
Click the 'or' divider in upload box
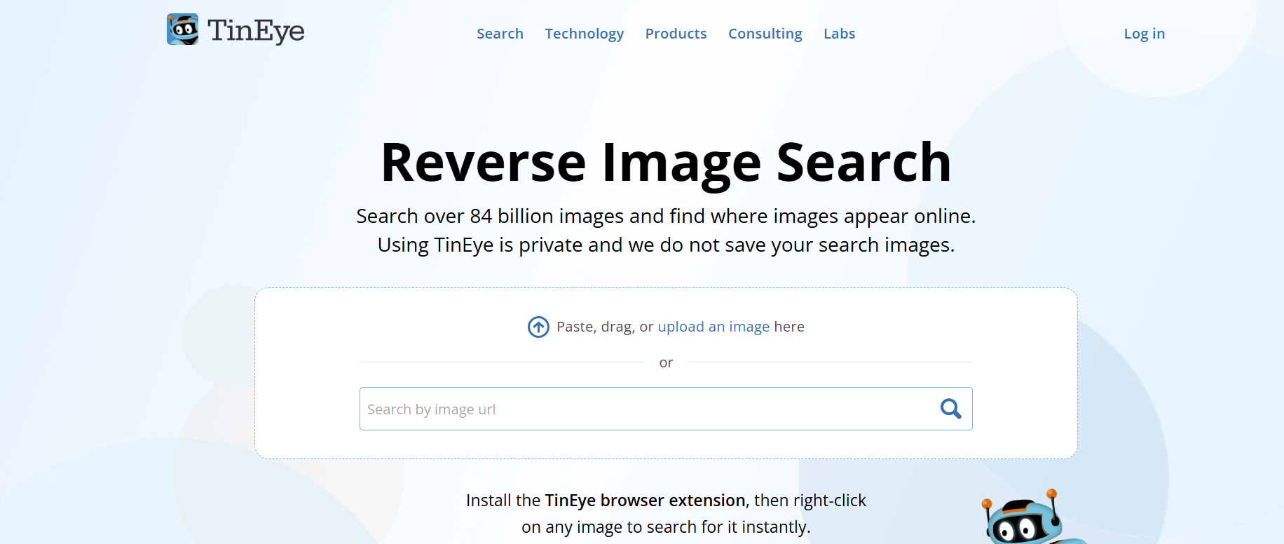click(666, 362)
